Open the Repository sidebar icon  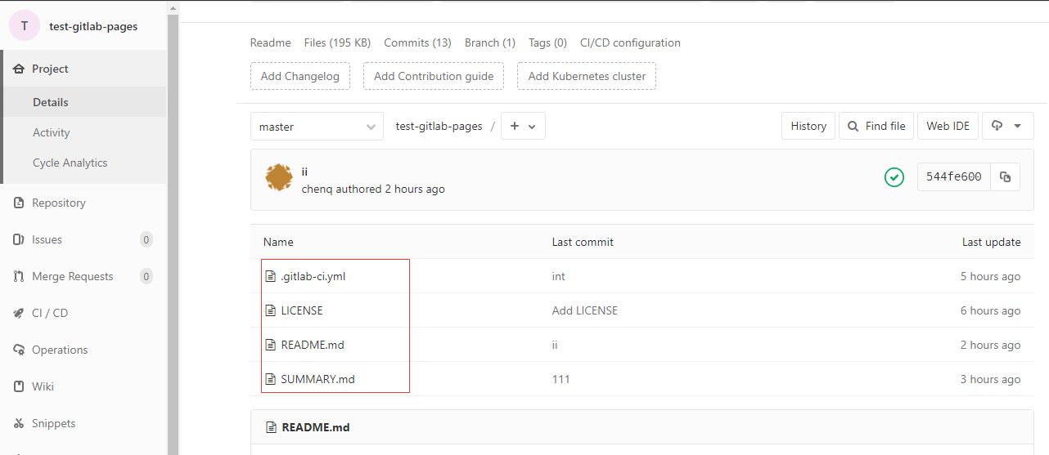click(19, 203)
